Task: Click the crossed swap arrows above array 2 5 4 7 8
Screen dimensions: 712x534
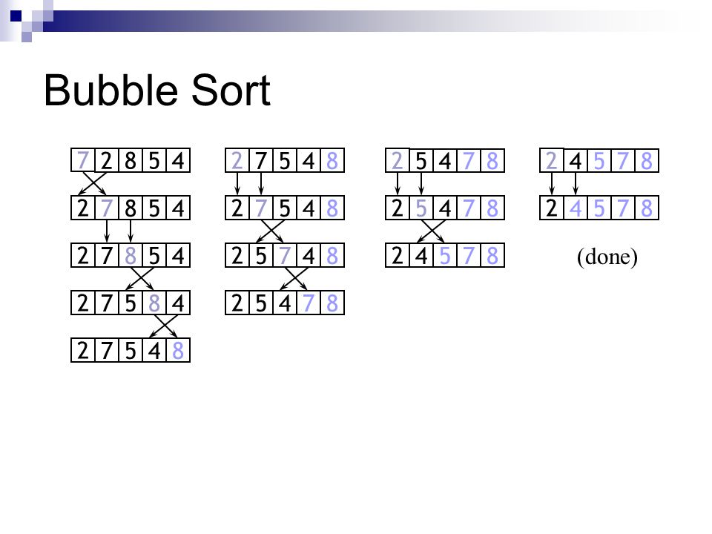Action: [294, 278]
